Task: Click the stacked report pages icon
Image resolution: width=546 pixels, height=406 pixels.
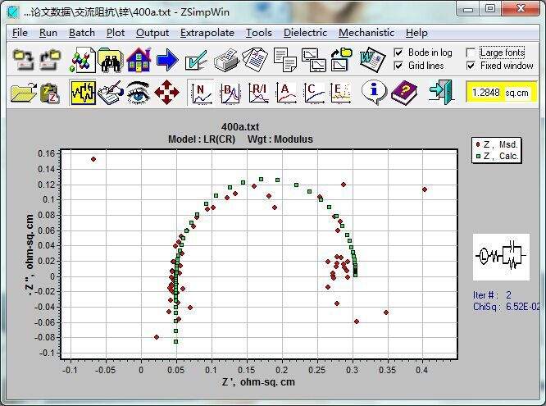Action: click(255, 60)
